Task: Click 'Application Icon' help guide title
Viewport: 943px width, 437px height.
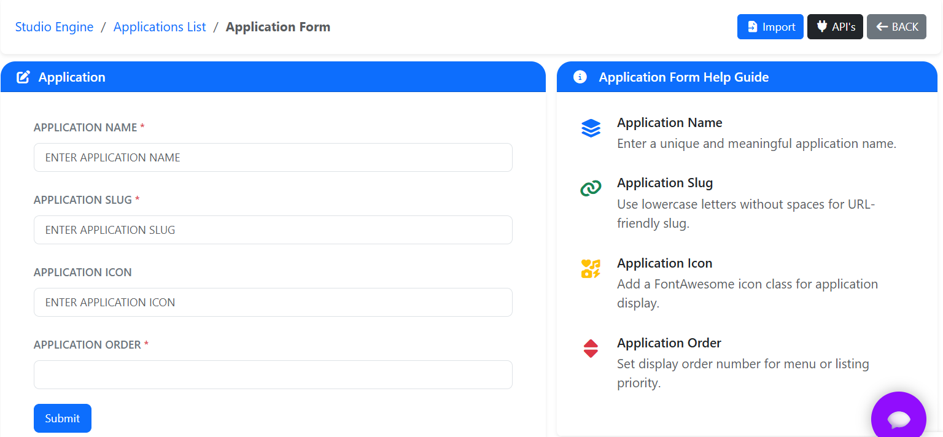Action: point(665,263)
